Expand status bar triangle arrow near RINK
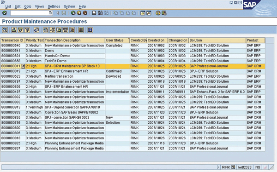 [x=218, y=167]
